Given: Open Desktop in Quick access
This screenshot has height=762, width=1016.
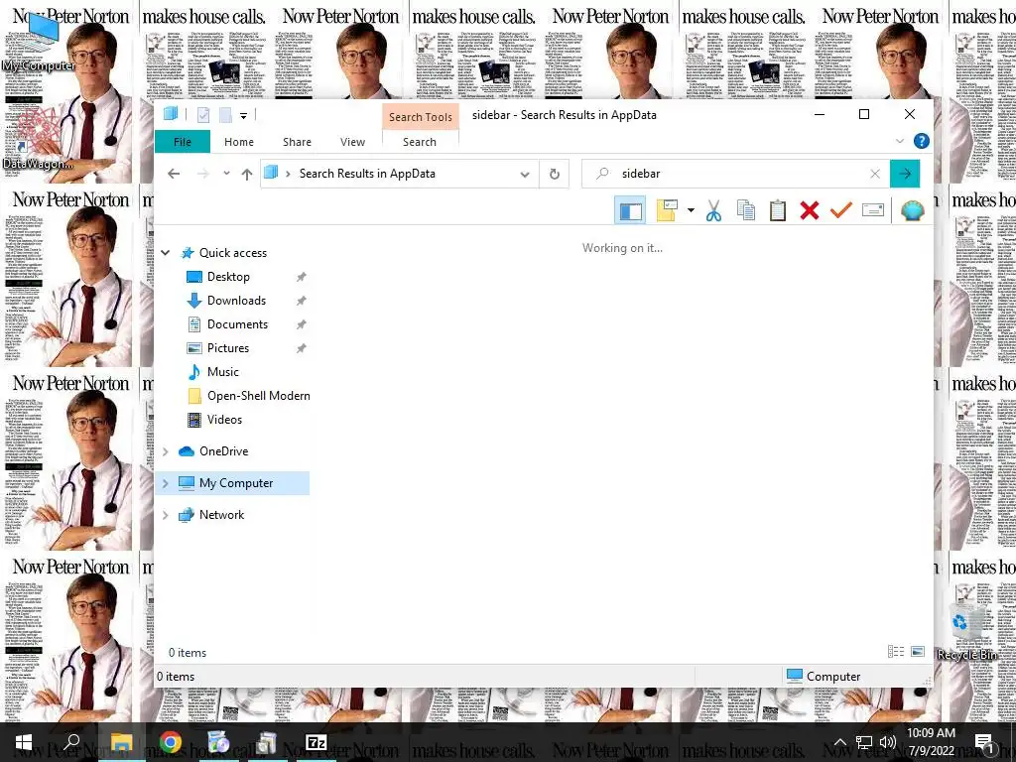Looking at the screenshot, I should 228,277.
